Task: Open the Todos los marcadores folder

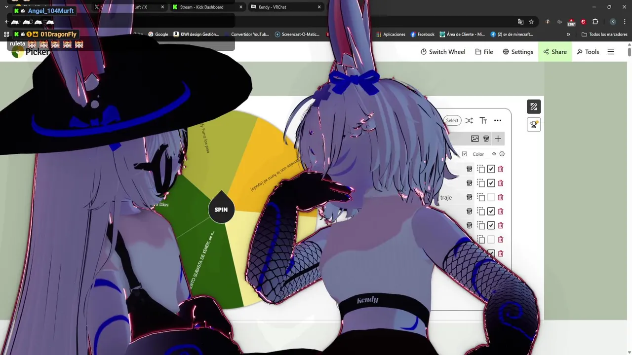Action: (604, 35)
